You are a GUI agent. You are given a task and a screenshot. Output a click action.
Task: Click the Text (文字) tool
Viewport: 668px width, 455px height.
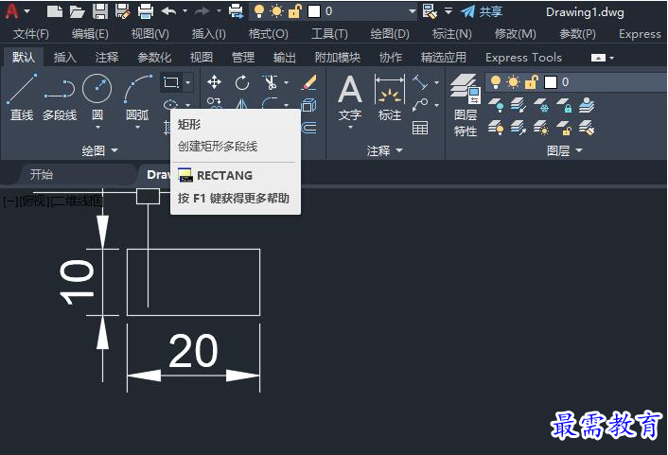tap(350, 100)
